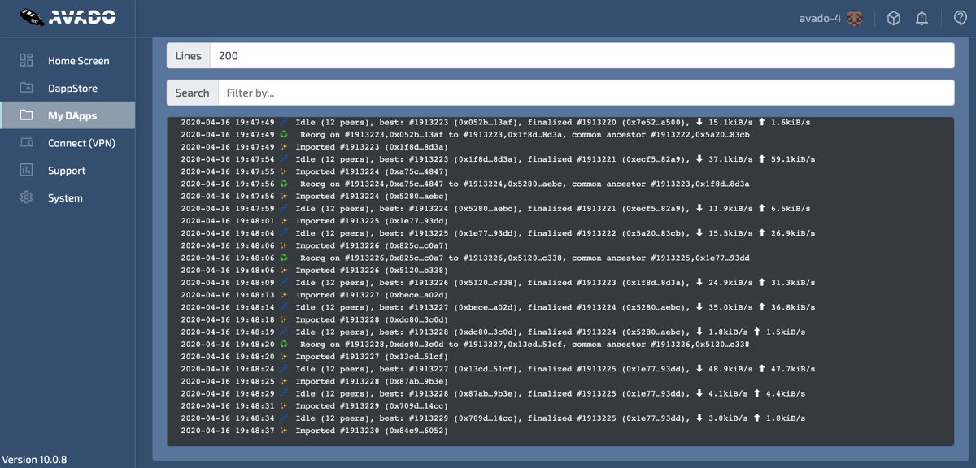Click the avado-4 avatar icon
This screenshot has height=468, width=976.
pos(854,18)
